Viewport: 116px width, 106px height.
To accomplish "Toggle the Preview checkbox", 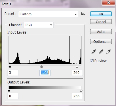I will (x=92, y=61).
